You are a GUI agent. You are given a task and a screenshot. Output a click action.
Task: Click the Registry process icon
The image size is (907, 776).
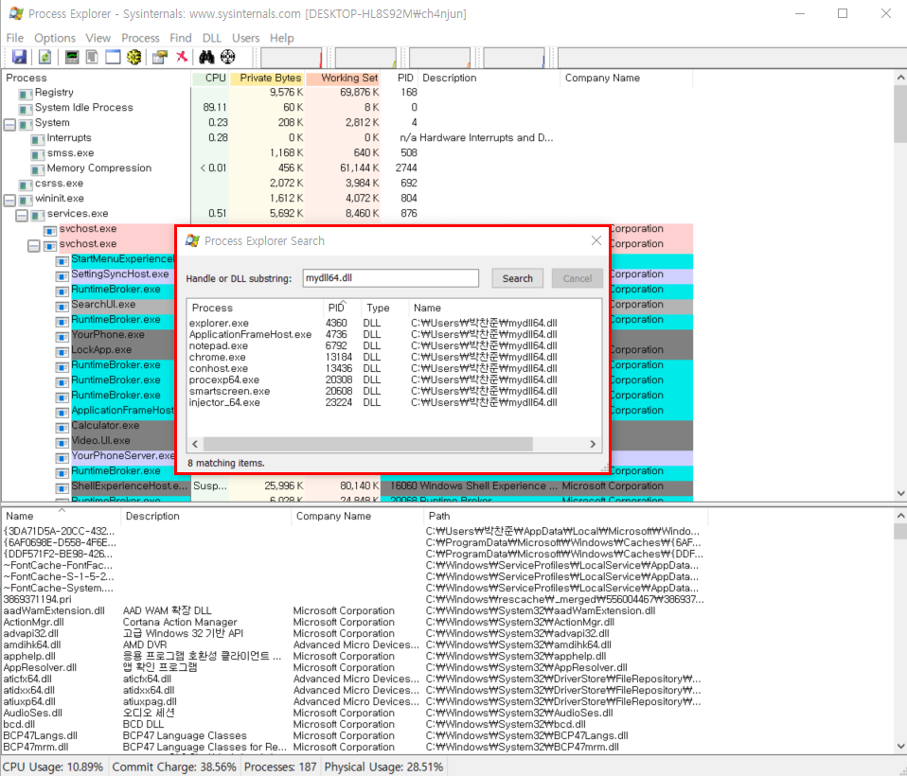click(x=25, y=93)
